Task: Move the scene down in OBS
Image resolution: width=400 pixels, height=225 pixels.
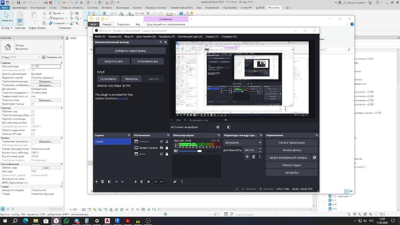Action: (122, 182)
